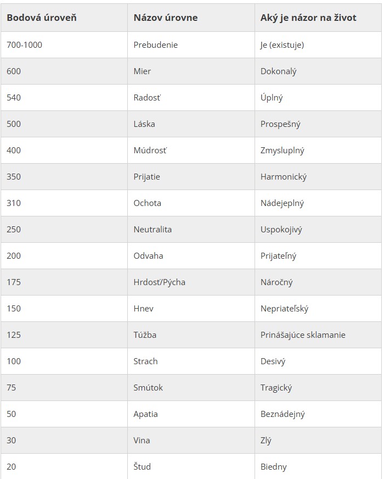Click the 'Prinášajúce sklamanie' text
384x479 pixels.
click(303, 335)
